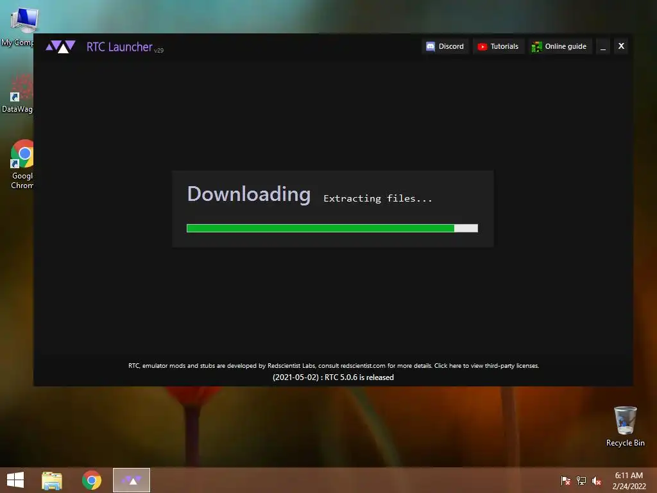Click the network tray icon

tap(581, 481)
